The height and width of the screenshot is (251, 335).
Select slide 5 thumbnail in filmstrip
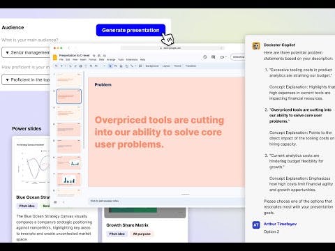(69, 146)
